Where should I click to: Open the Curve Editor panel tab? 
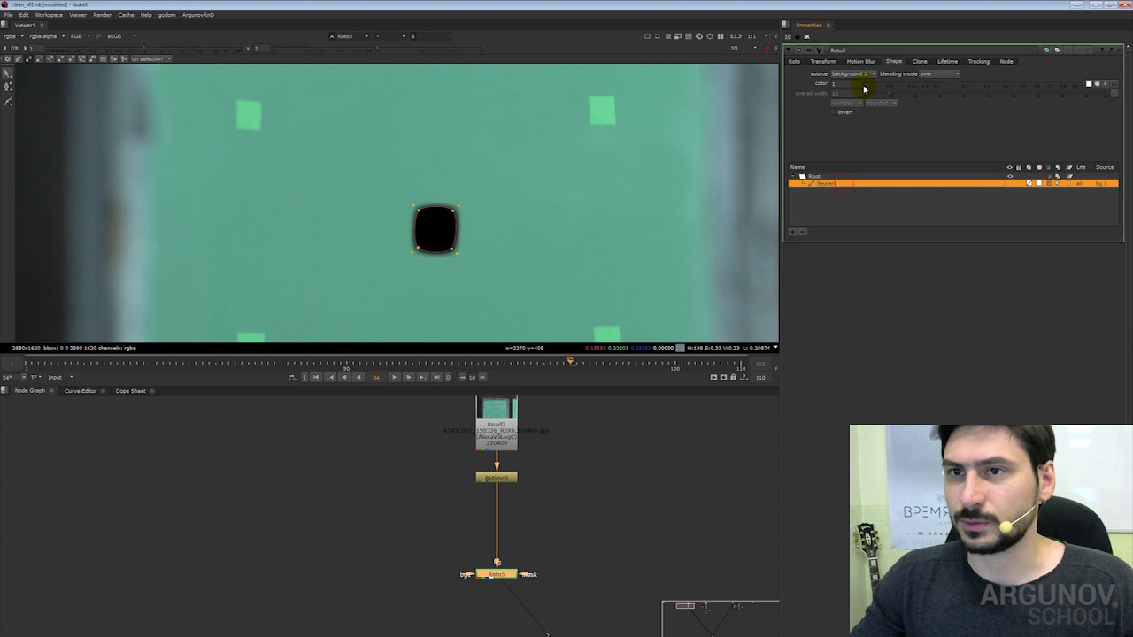click(x=80, y=391)
